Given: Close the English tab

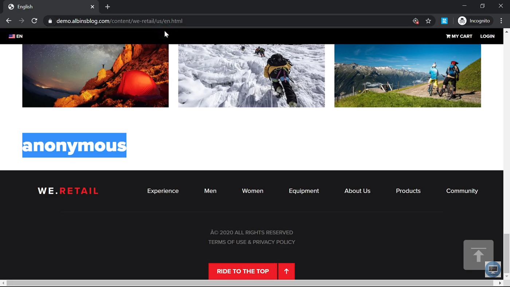Looking at the screenshot, I should tap(93, 7).
